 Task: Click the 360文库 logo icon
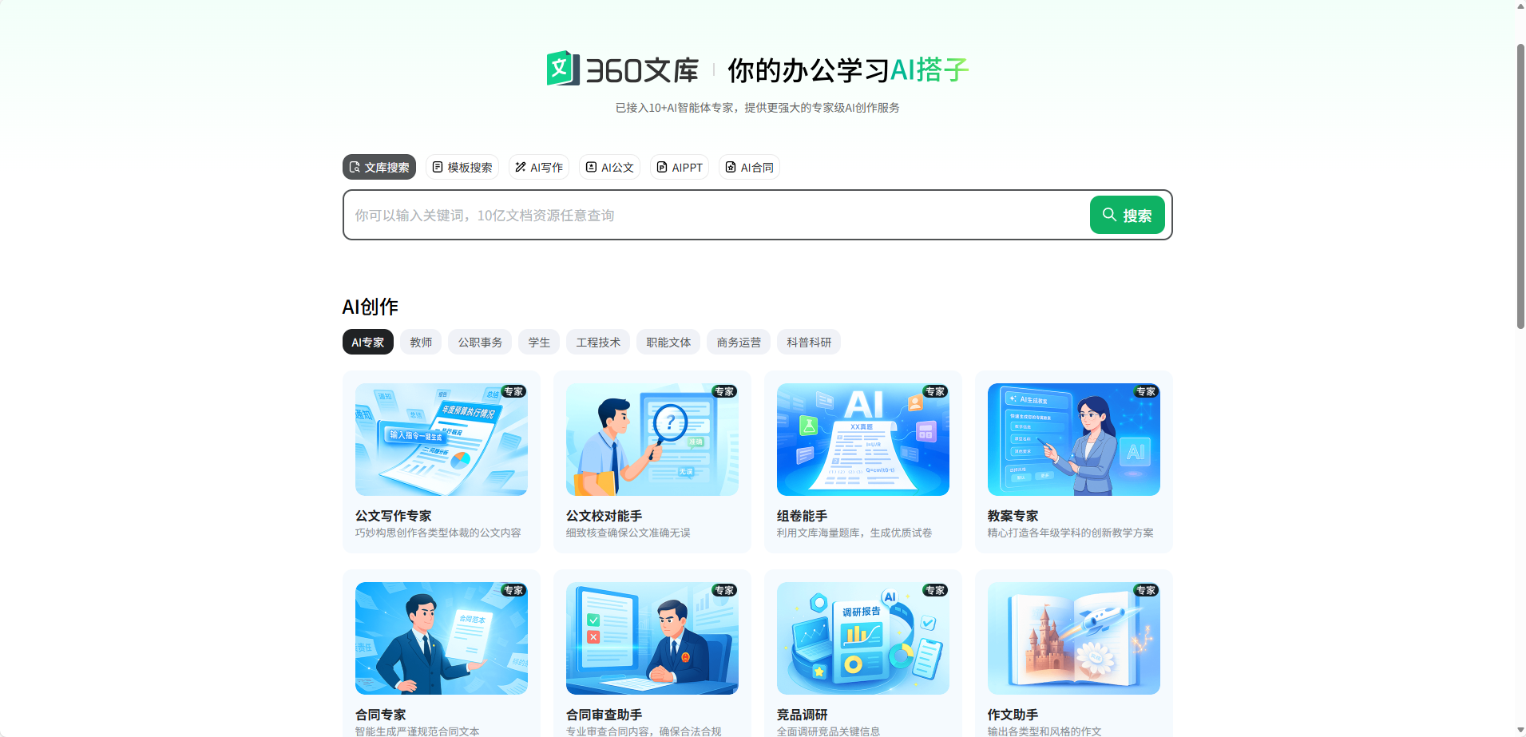[x=563, y=69]
